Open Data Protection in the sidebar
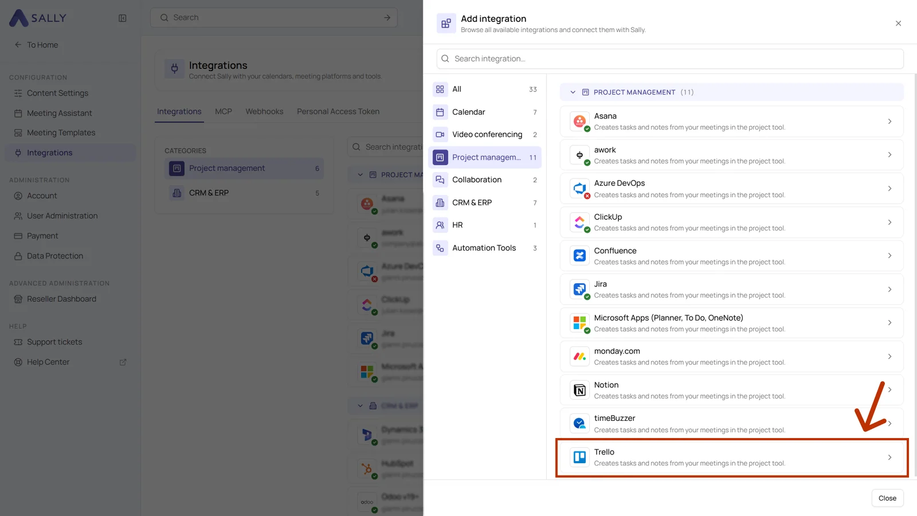Image resolution: width=917 pixels, height=516 pixels. [x=70, y=256]
